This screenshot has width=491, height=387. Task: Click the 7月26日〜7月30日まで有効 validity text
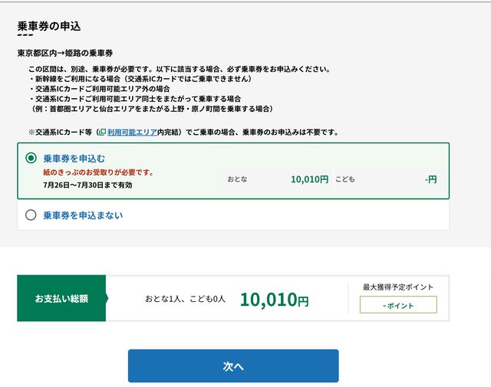87,185
